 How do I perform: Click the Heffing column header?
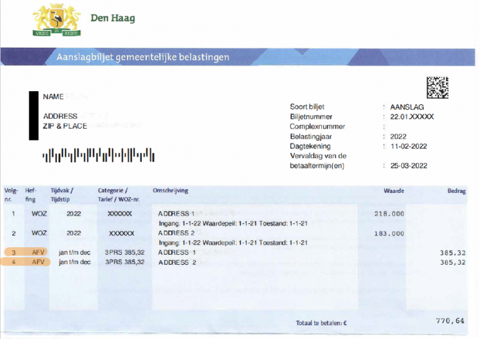tap(31, 195)
